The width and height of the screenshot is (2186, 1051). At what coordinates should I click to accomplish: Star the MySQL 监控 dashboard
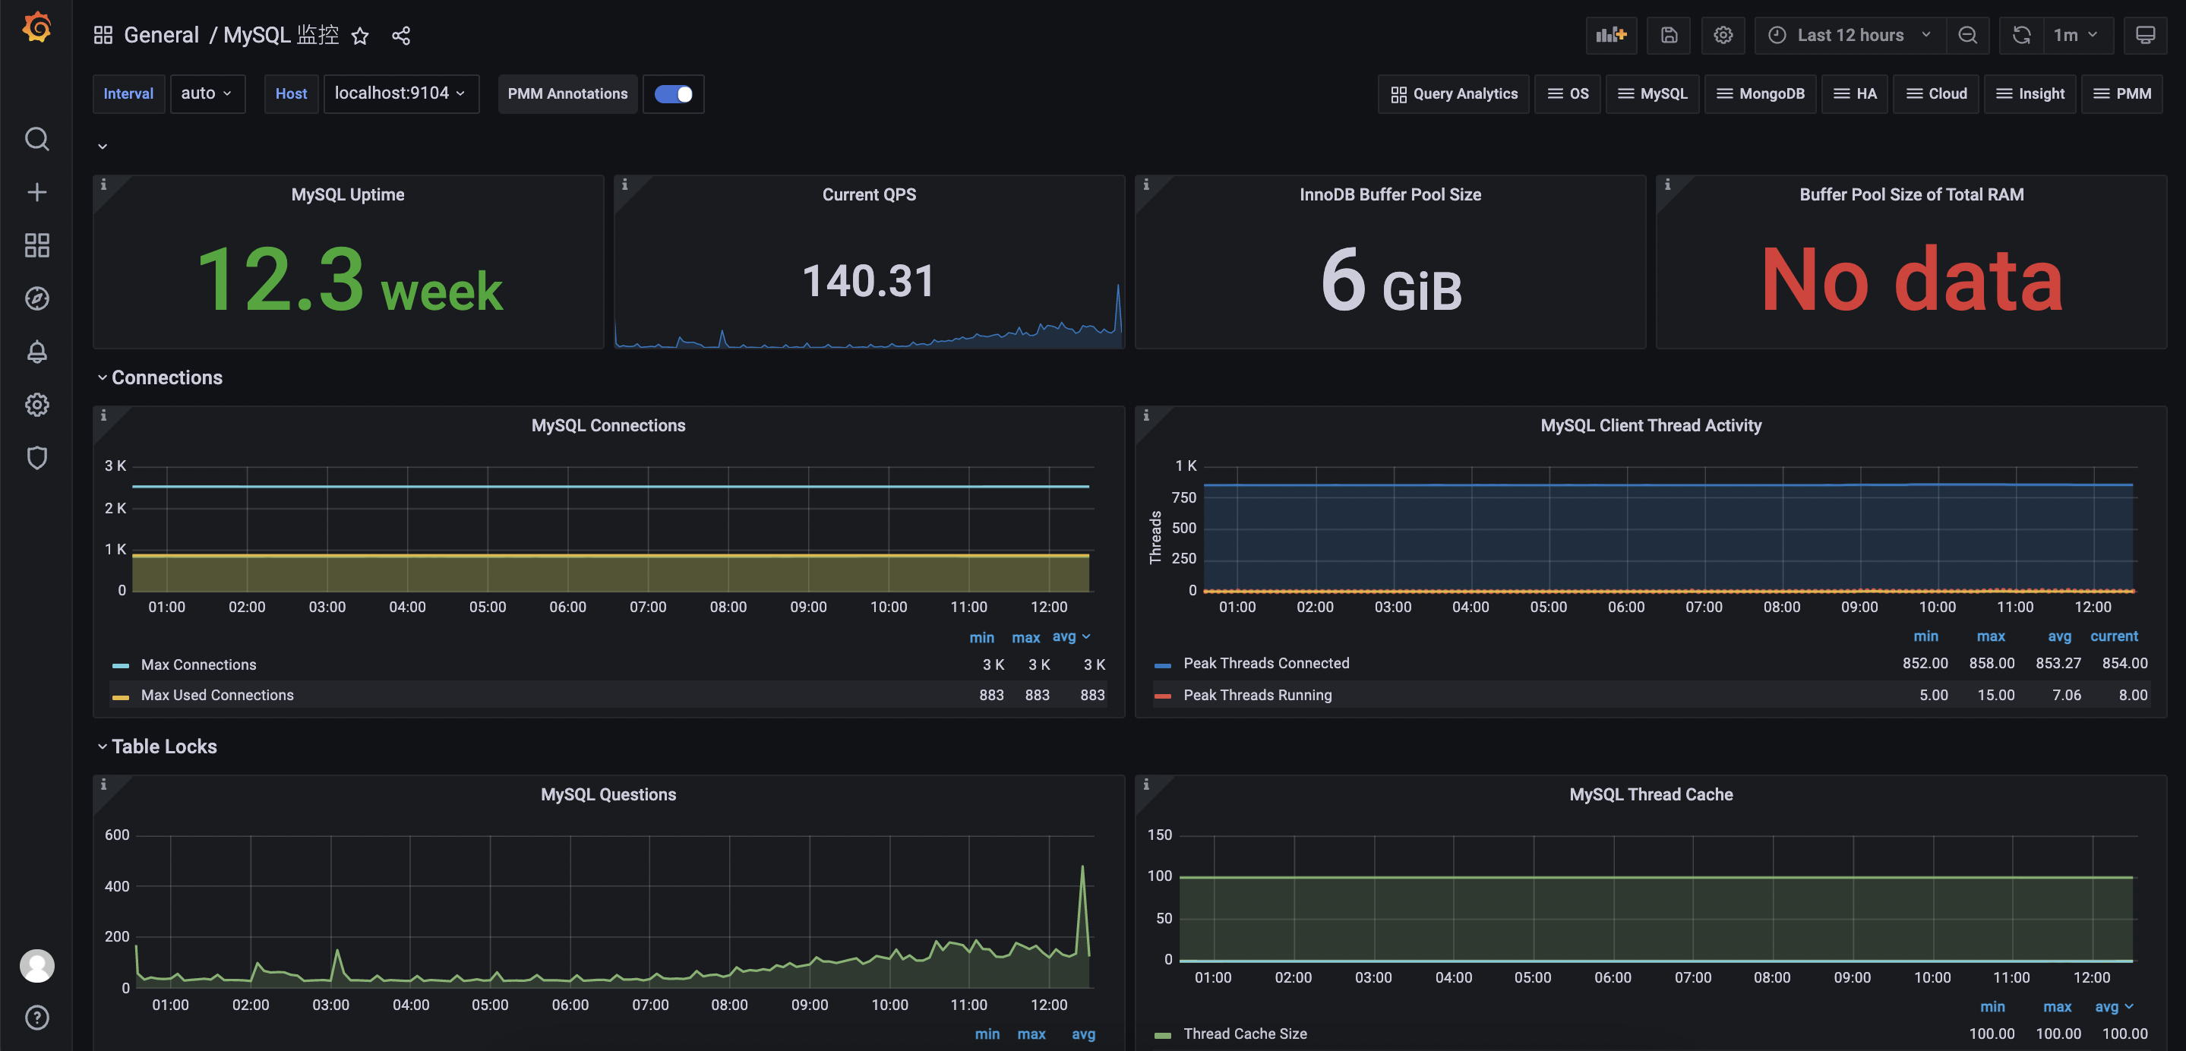(x=360, y=36)
